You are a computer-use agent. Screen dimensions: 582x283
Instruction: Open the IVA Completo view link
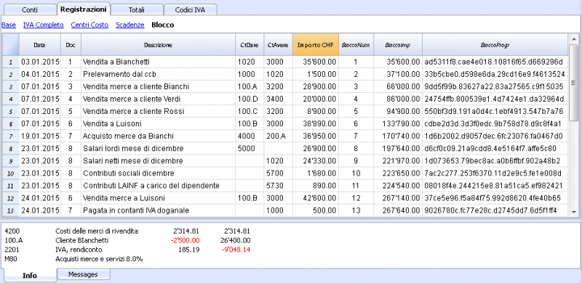44,25
